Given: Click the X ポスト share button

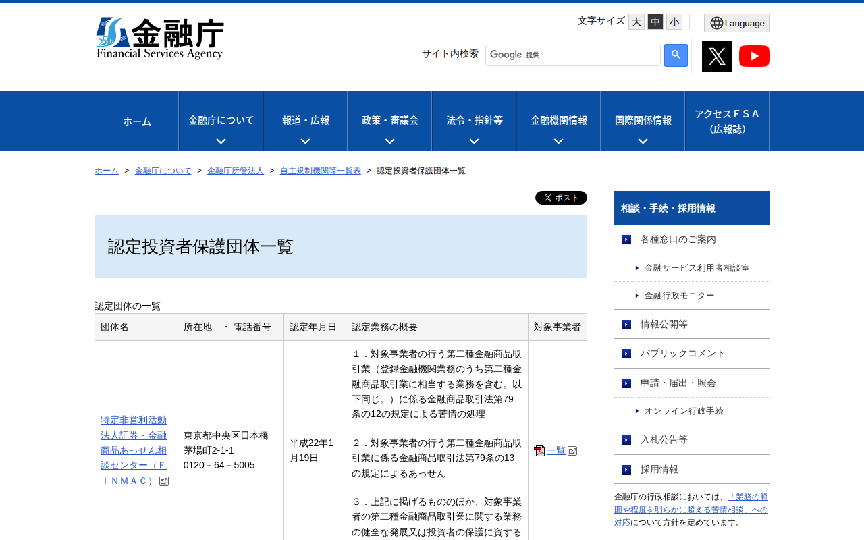Looking at the screenshot, I should [561, 198].
